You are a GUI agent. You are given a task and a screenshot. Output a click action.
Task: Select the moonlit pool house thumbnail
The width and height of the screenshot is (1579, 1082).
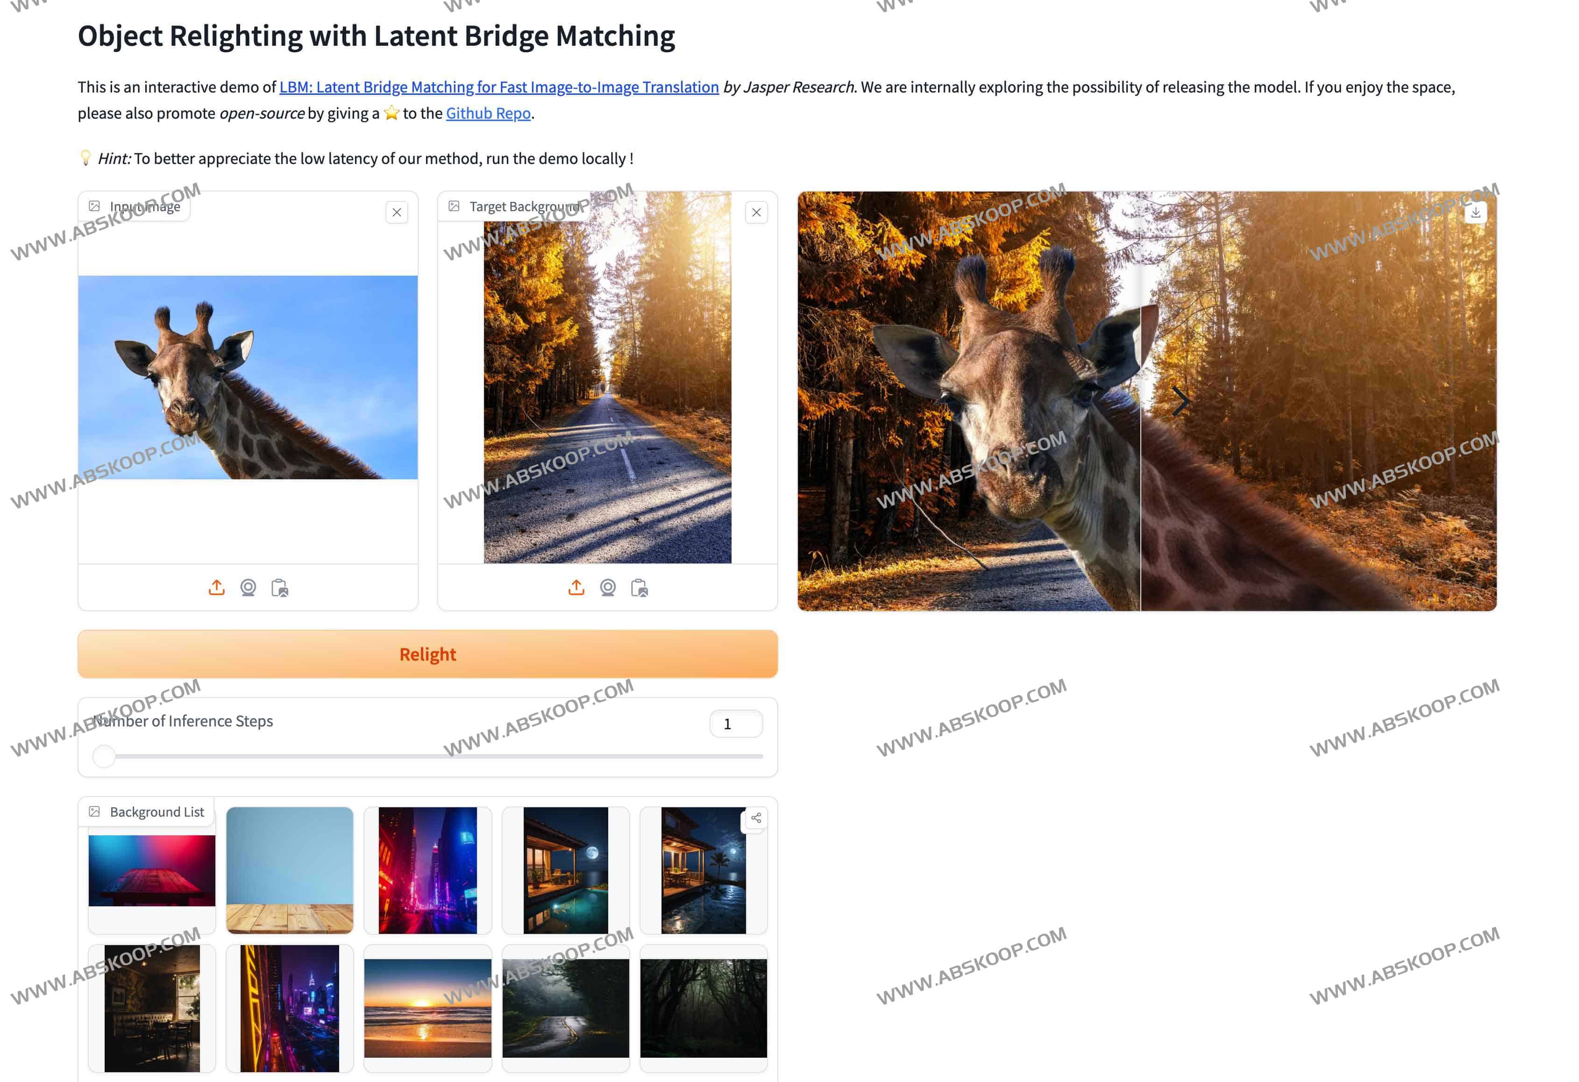tap(565, 870)
